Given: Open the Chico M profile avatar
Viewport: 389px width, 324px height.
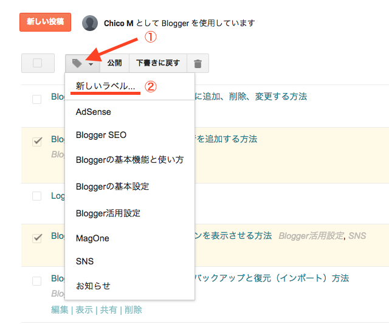Looking at the screenshot, I should point(90,23).
